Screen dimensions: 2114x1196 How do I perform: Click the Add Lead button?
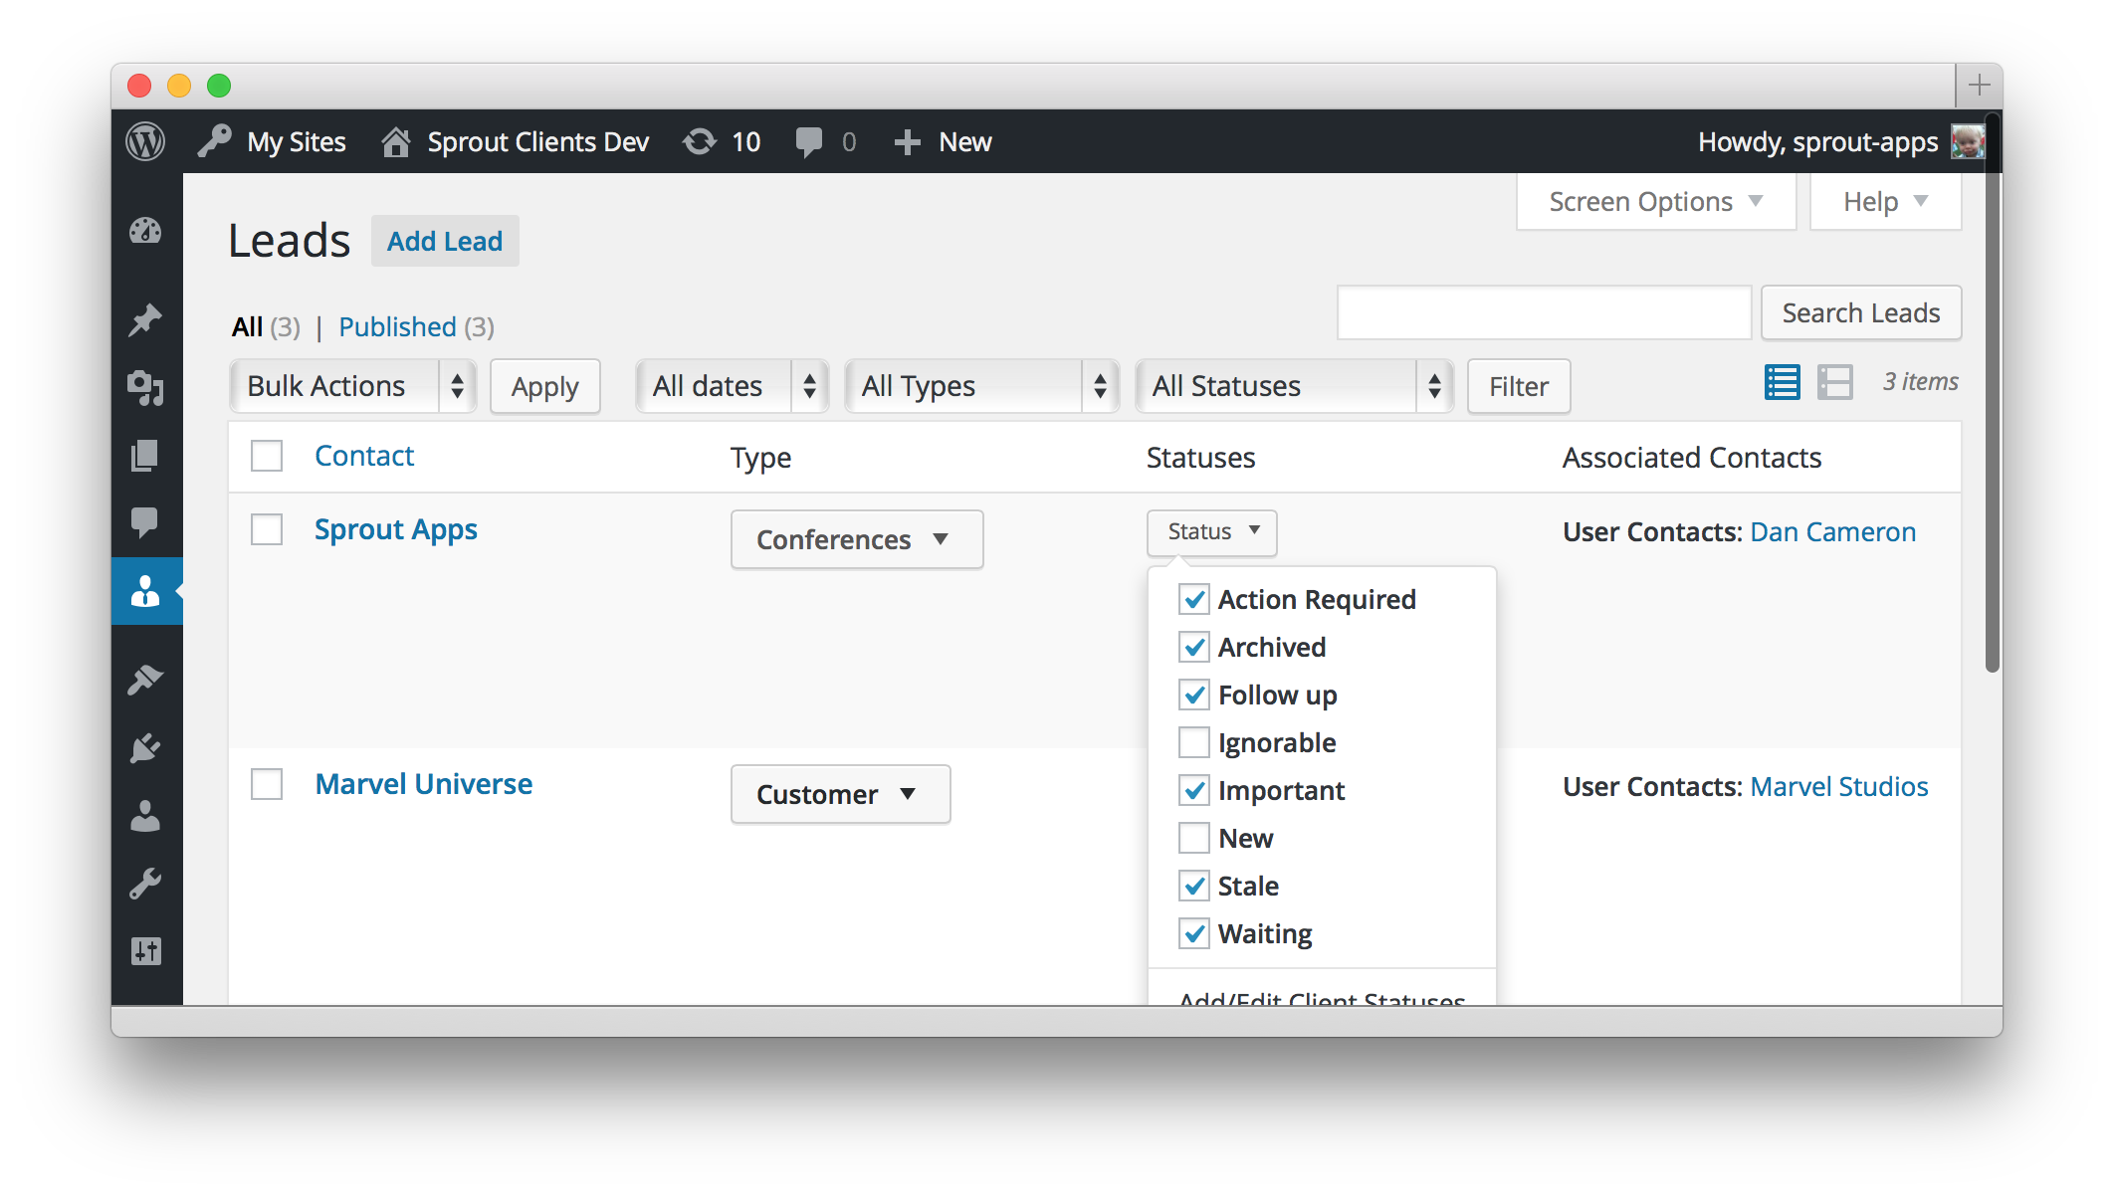click(445, 241)
